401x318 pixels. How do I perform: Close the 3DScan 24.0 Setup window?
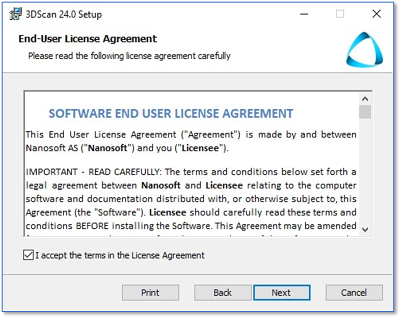377,14
